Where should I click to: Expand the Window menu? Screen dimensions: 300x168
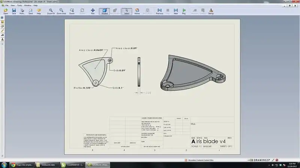click(x=28, y=6)
